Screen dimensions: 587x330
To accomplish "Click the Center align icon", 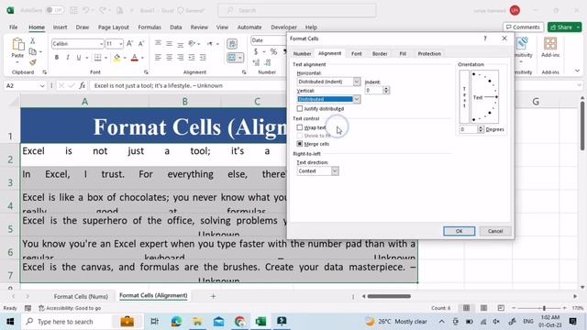I will coord(169,58).
